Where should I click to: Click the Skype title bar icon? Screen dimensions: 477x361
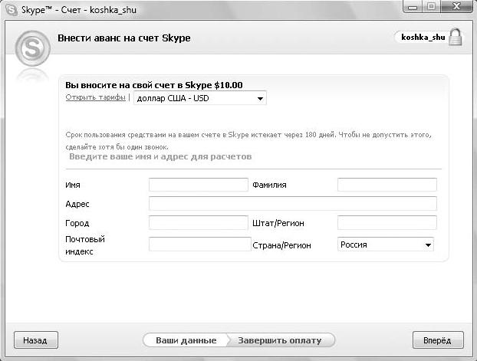click(12, 10)
